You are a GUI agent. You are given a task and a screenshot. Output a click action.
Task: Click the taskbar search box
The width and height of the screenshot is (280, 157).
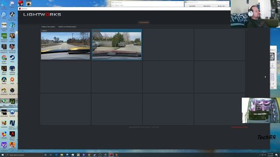tap(24, 155)
